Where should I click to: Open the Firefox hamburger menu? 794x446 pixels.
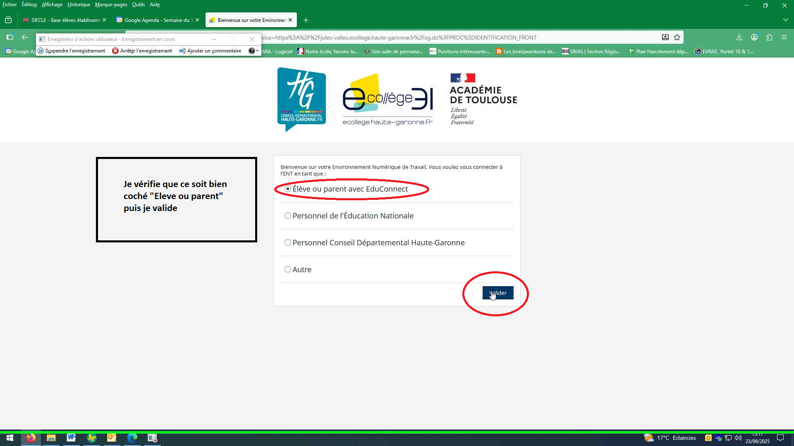pos(784,38)
